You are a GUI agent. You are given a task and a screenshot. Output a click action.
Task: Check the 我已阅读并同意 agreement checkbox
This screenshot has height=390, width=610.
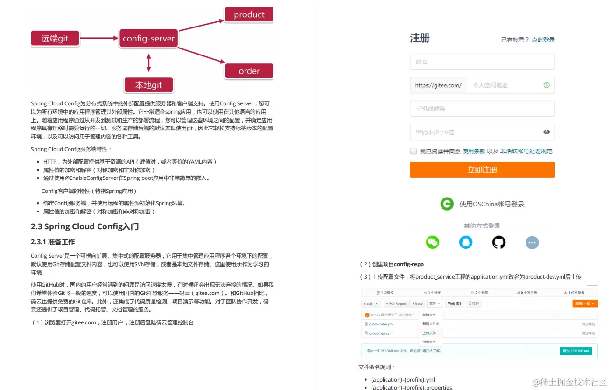pos(413,151)
